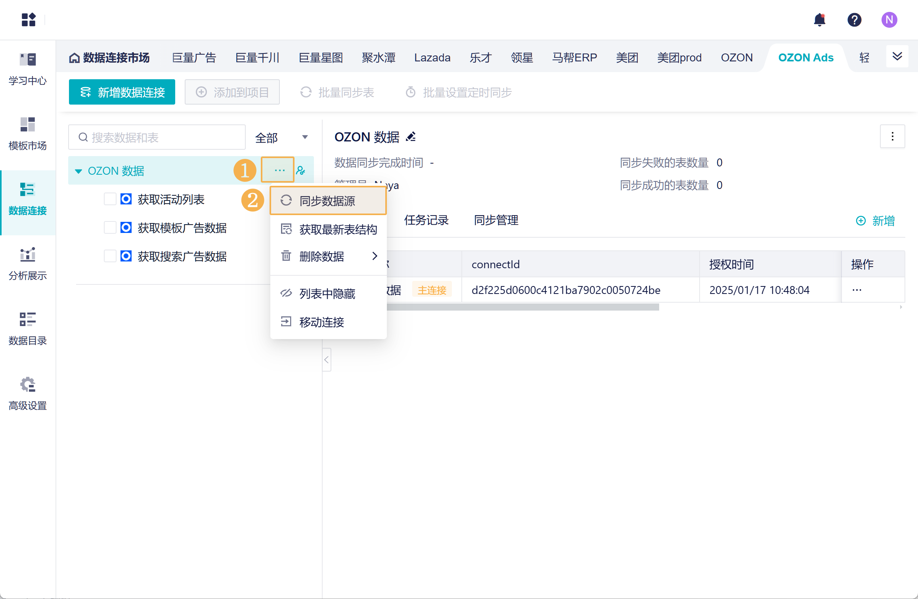Viewport: 918px width, 599px height.
Task: Expand the 删除数据 submenu
Action: click(x=329, y=256)
